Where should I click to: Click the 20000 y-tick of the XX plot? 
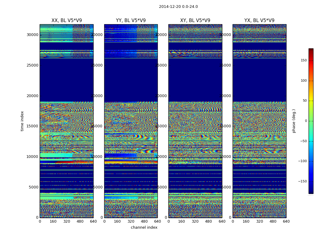(x=32, y=96)
